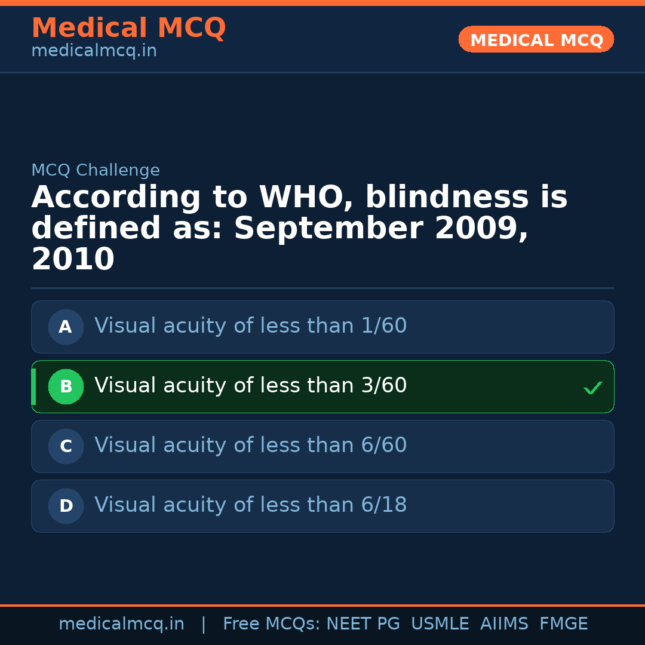Click the WHO blindness question heading

(299, 229)
